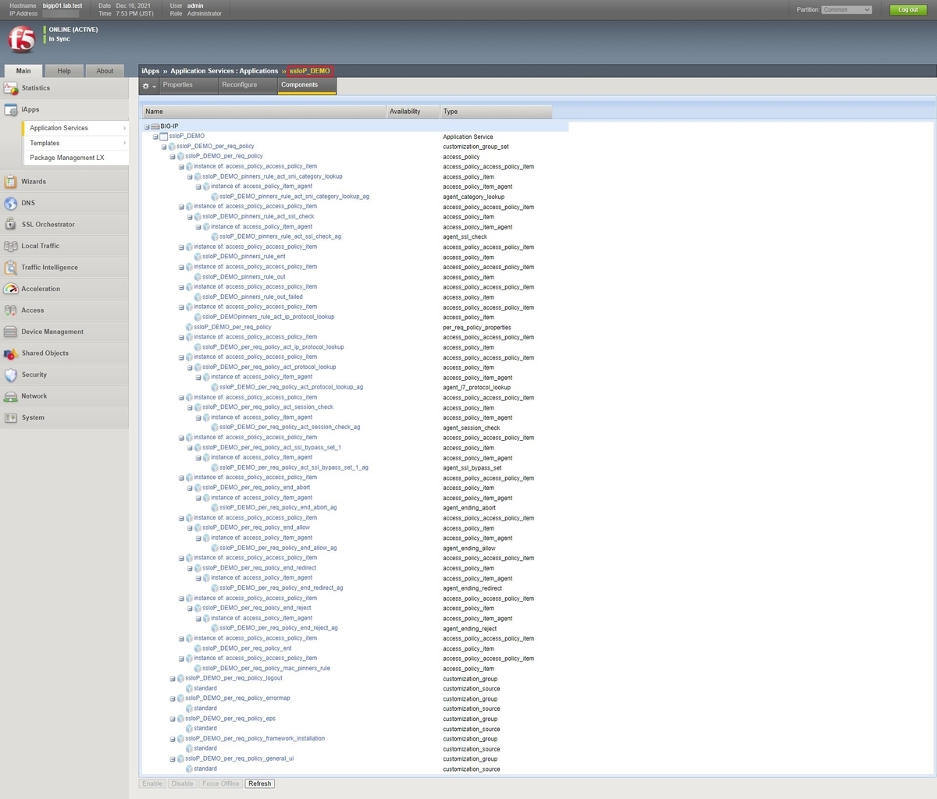Screen dimensions: 937x799
Task: Open the SSL Orchestrator module icon
Action: (x=11, y=224)
